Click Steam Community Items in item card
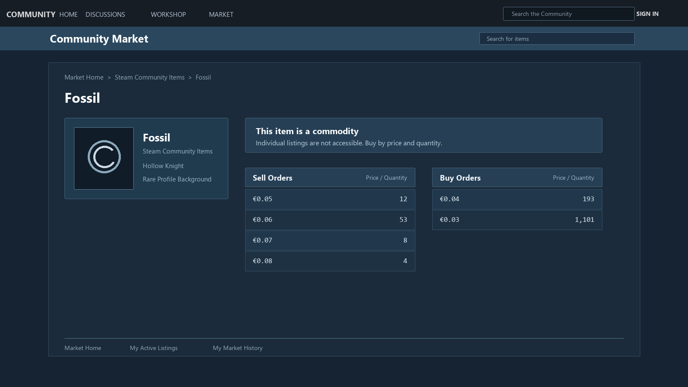 click(x=178, y=151)
